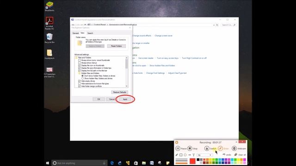Open BlueStacks desktop shortcut
Screen dimensions: 296x166
pyautogui.click(x=49, y=6)
